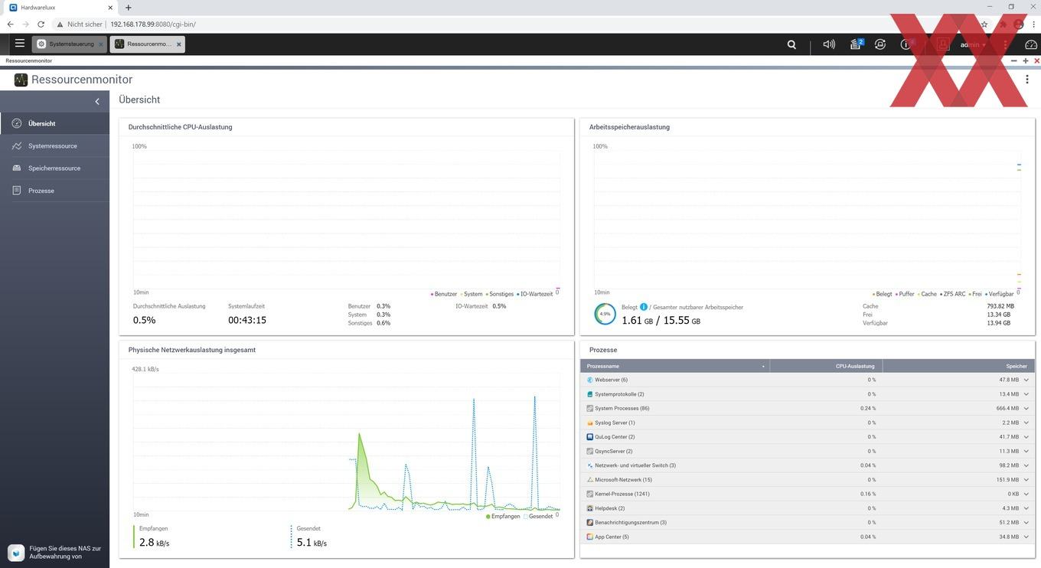Open a new browser tab
The height and width of the screenshot is (568, 1041).
(x=128, y=7)
